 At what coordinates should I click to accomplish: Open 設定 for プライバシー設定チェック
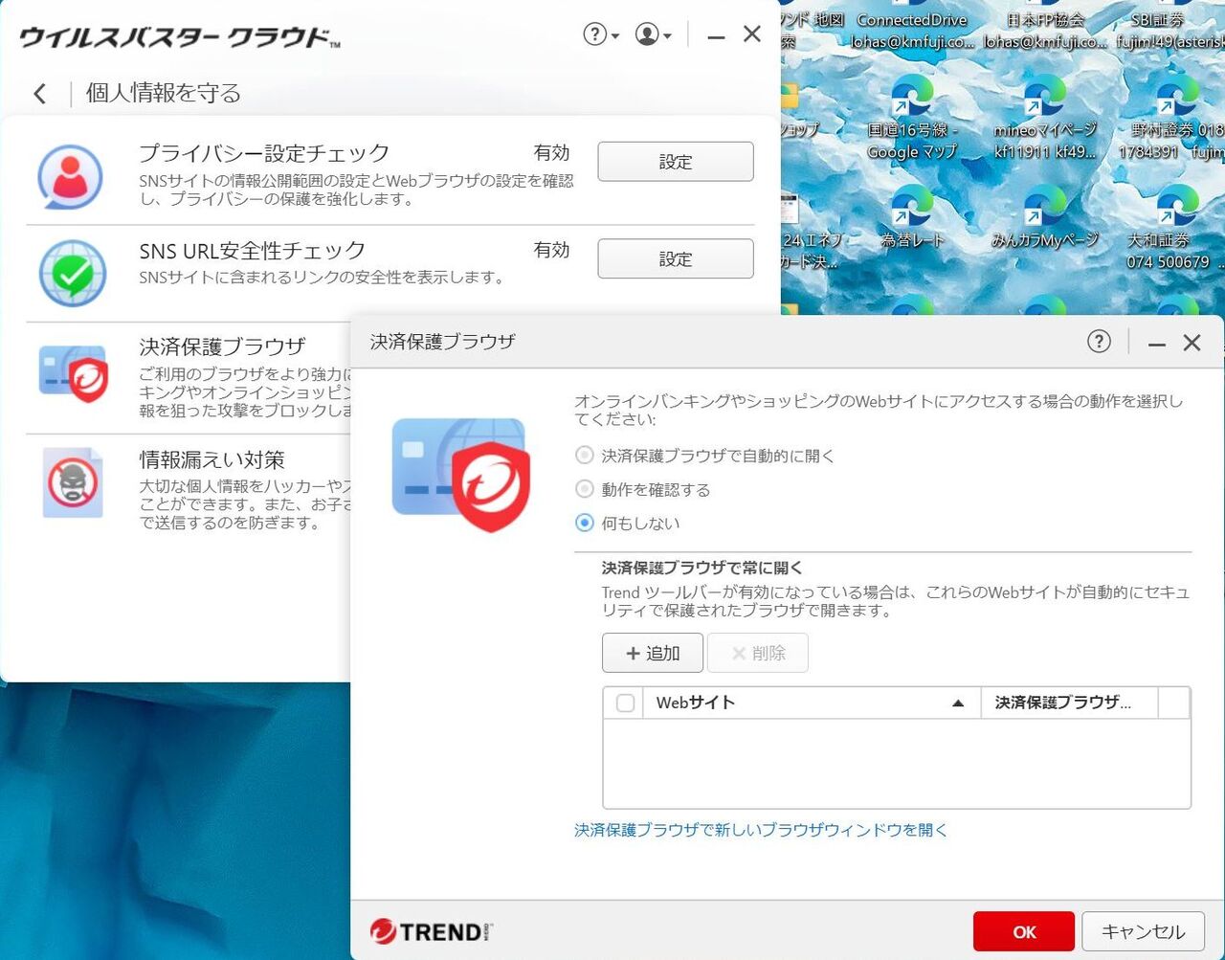click(676, 162)
